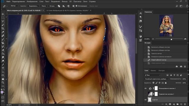This screenshot has width=189, height=106.
Task: Open the path arrangement icon in options bar
Action: (68, 6)
